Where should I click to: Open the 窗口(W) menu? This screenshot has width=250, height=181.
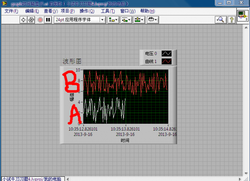128,11
